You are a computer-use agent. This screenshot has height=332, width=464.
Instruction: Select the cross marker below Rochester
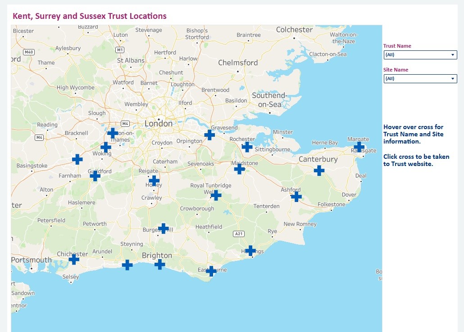pos(247,147)
